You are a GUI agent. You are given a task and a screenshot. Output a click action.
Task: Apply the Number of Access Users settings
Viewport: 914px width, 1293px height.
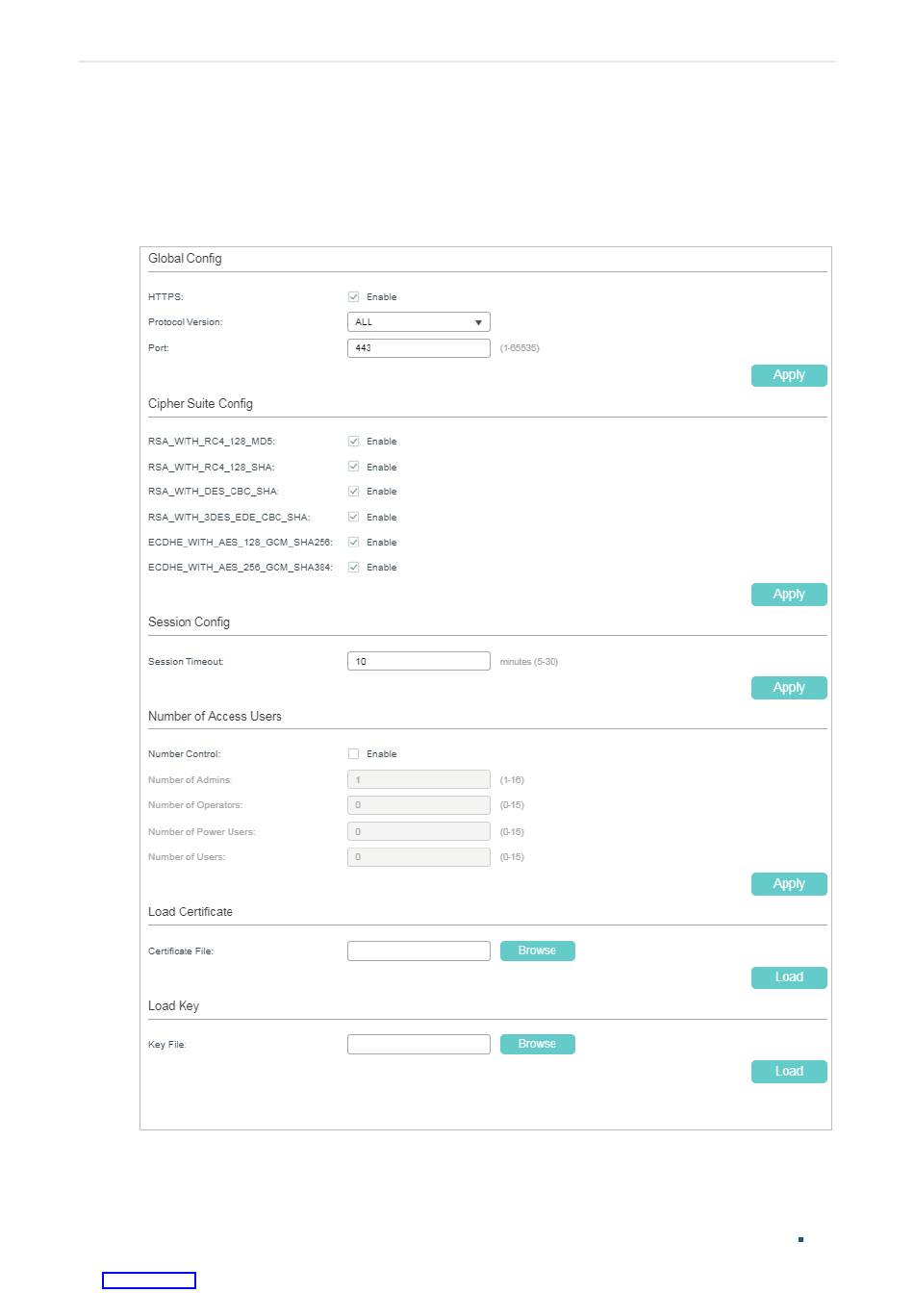click(x=789, y=884)
